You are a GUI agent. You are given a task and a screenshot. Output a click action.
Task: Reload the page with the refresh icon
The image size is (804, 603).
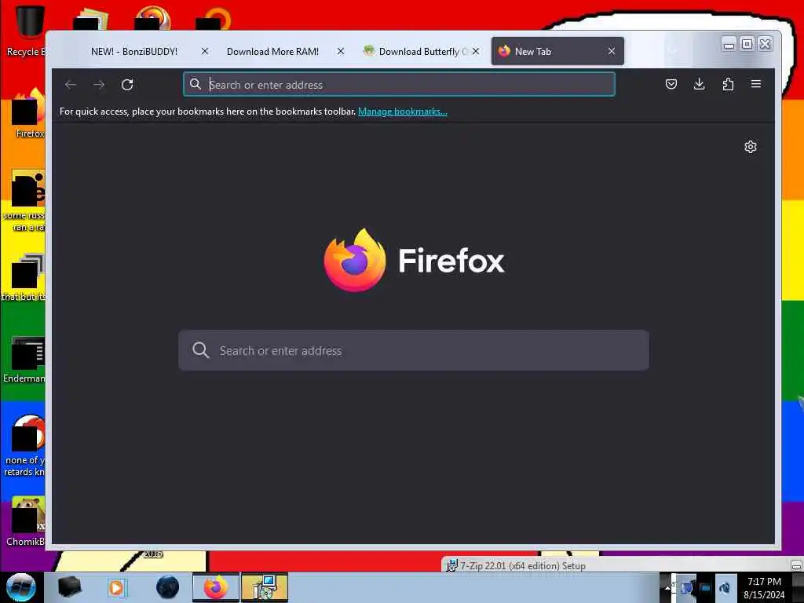click(x=127, y=85)
